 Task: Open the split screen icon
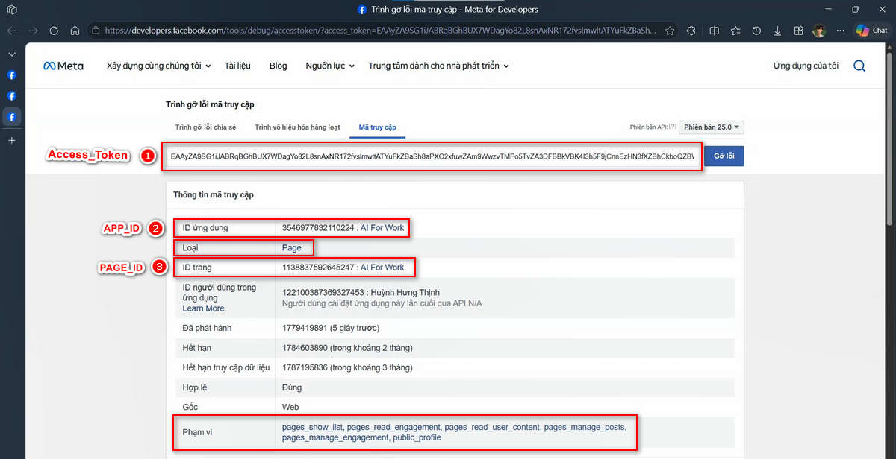click(715, 31)
